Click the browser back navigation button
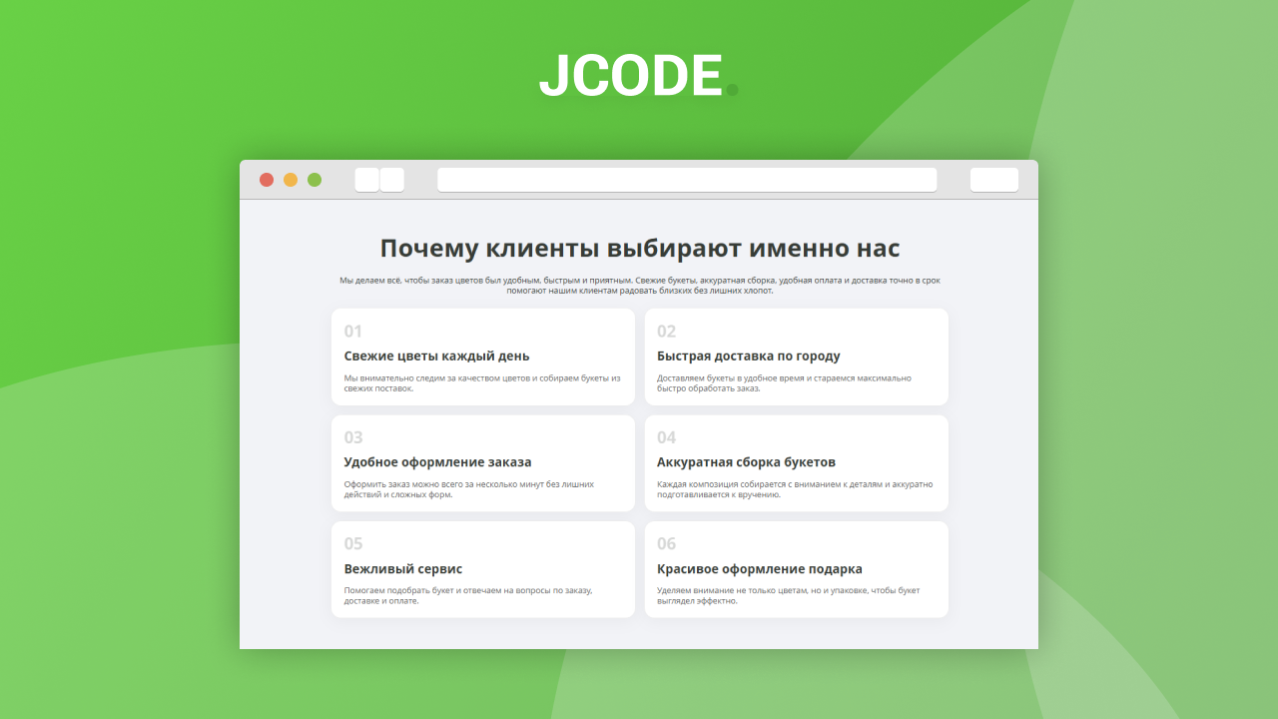 coord(366,180)
